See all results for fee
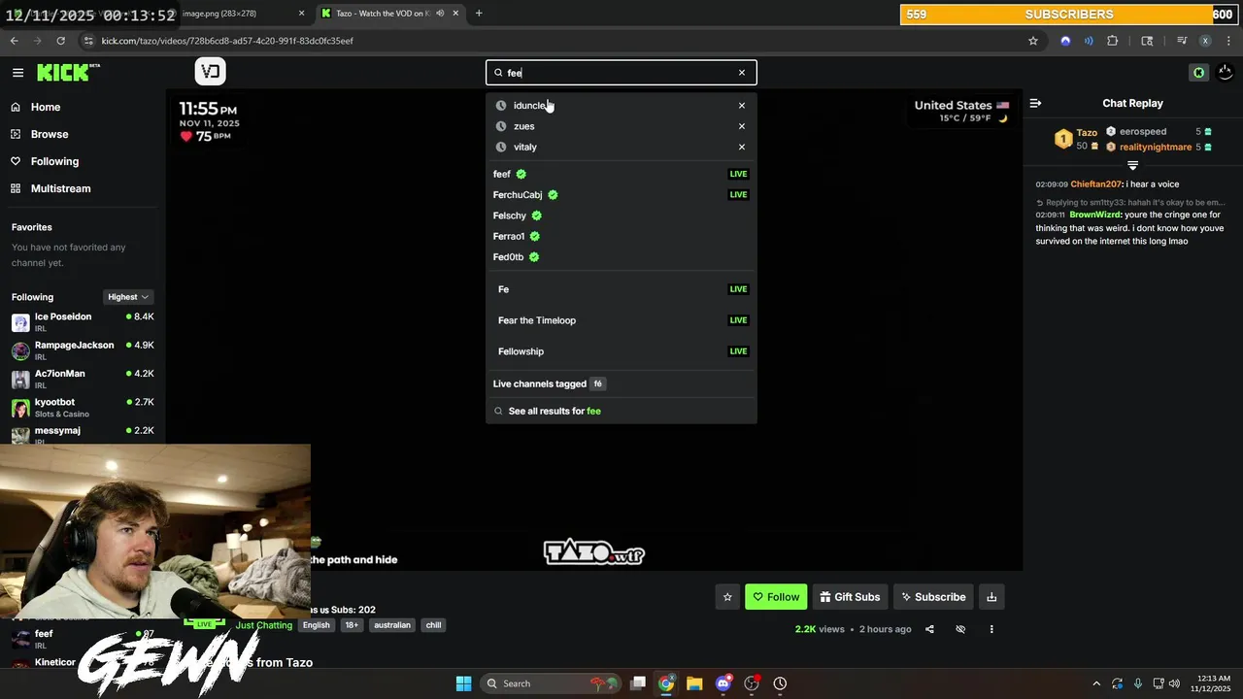The width and height of the screenshot is (1243, 699). (621, 411)
